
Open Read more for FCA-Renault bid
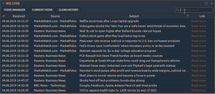tap(199, 56)
